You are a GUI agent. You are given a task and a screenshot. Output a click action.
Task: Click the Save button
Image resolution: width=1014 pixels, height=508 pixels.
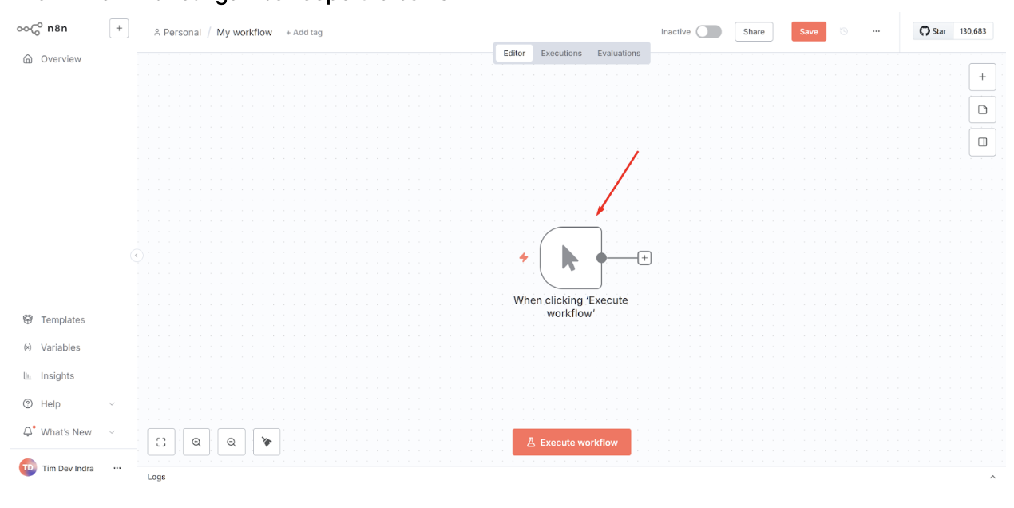tap(809, 31)
